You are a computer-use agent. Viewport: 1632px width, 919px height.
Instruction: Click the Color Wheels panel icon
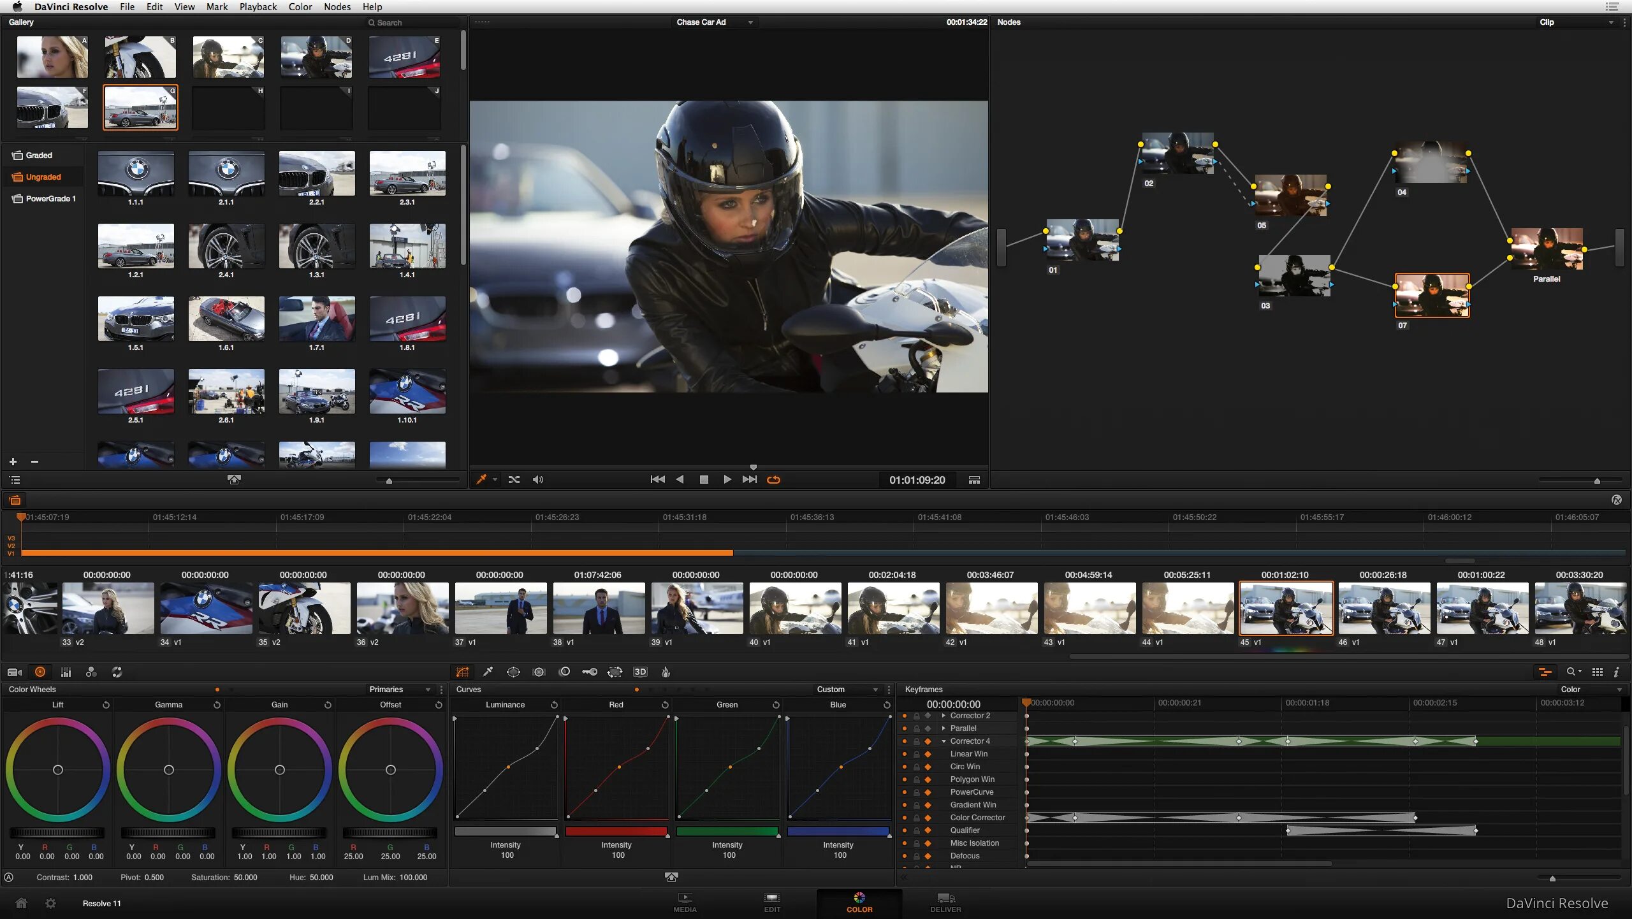(40, 671)
